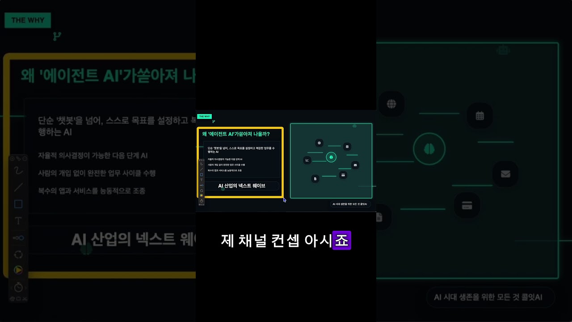Click the calendar node in the center slide diagram
Screen dimensions: 572x322
pos(347,146)
